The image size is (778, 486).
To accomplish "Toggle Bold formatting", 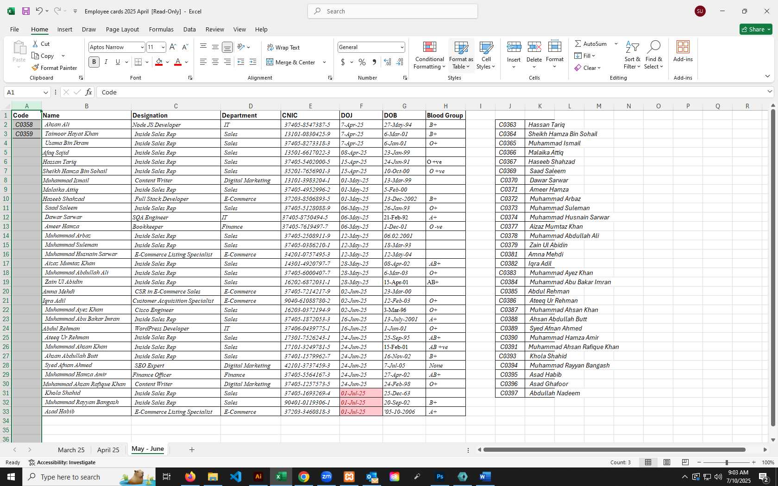I will [94, 62].
